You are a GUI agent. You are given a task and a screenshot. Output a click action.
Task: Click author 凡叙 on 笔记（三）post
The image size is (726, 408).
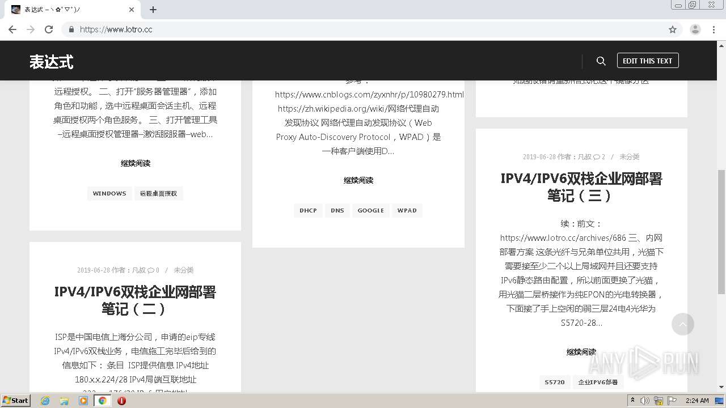(x=585, y=157)
